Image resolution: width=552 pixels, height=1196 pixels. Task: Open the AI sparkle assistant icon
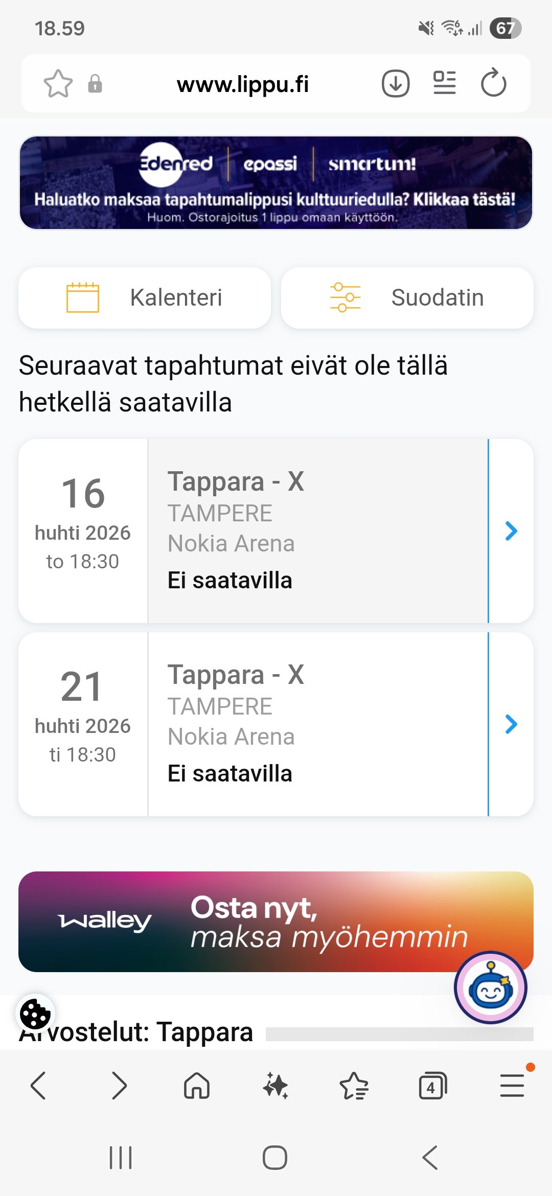pyautogui.click(x=275, y=1085)
